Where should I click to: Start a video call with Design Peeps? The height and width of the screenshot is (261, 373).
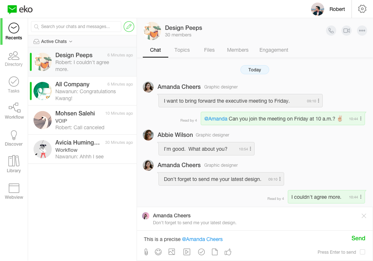[346, 31]
